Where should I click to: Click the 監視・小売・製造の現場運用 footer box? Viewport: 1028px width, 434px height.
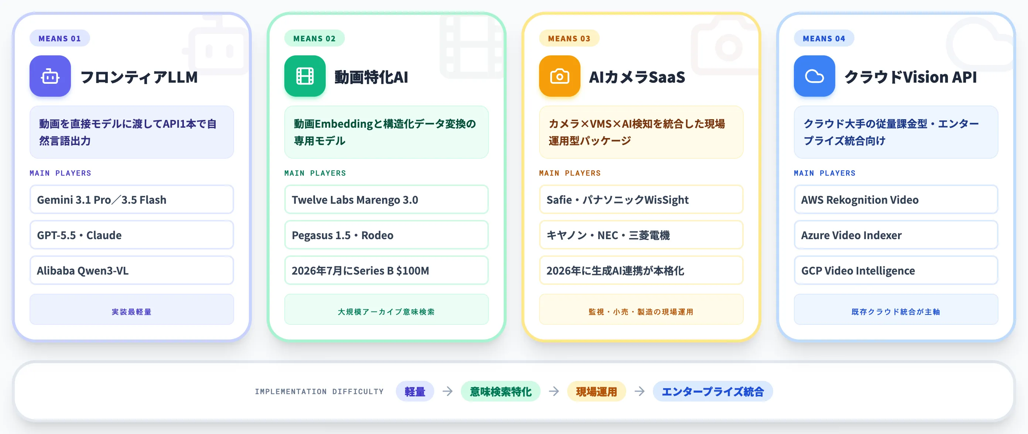(x=641, y=310)
